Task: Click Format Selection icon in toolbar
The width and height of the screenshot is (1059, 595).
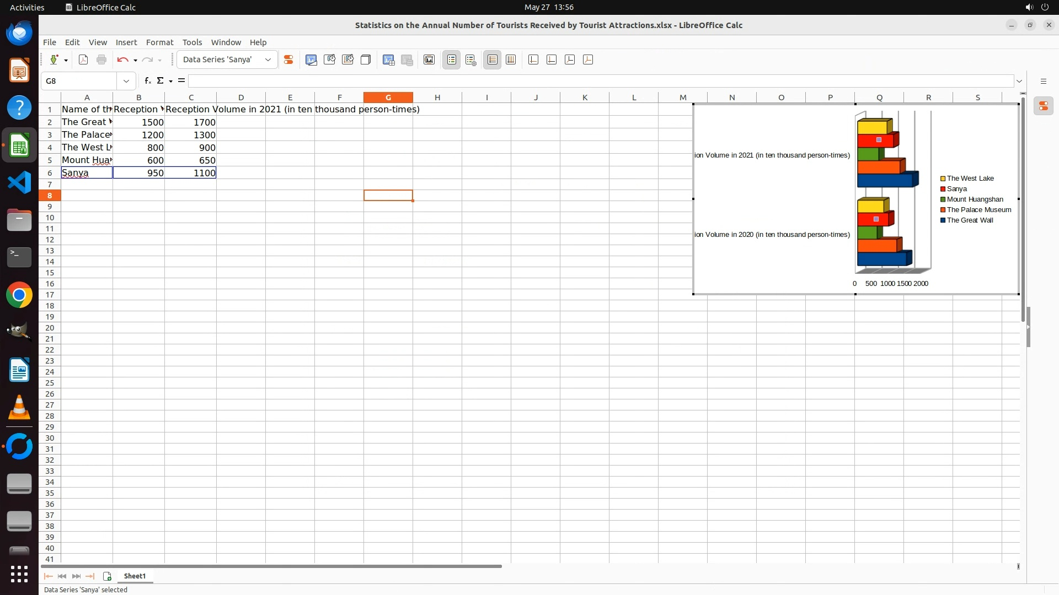Action: coord(288,59)
